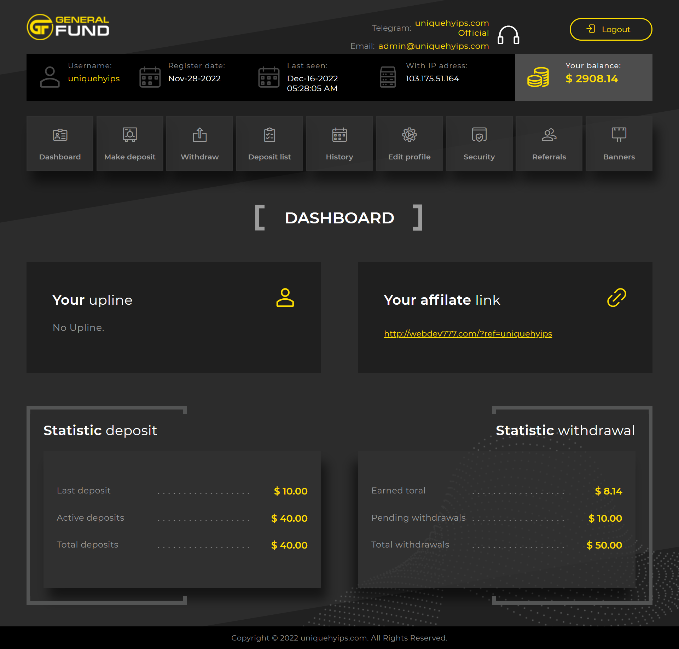Open the Deposit list menu tile
Image resolution: width=679 pixels, height=649 pixels.
[269, 144]
